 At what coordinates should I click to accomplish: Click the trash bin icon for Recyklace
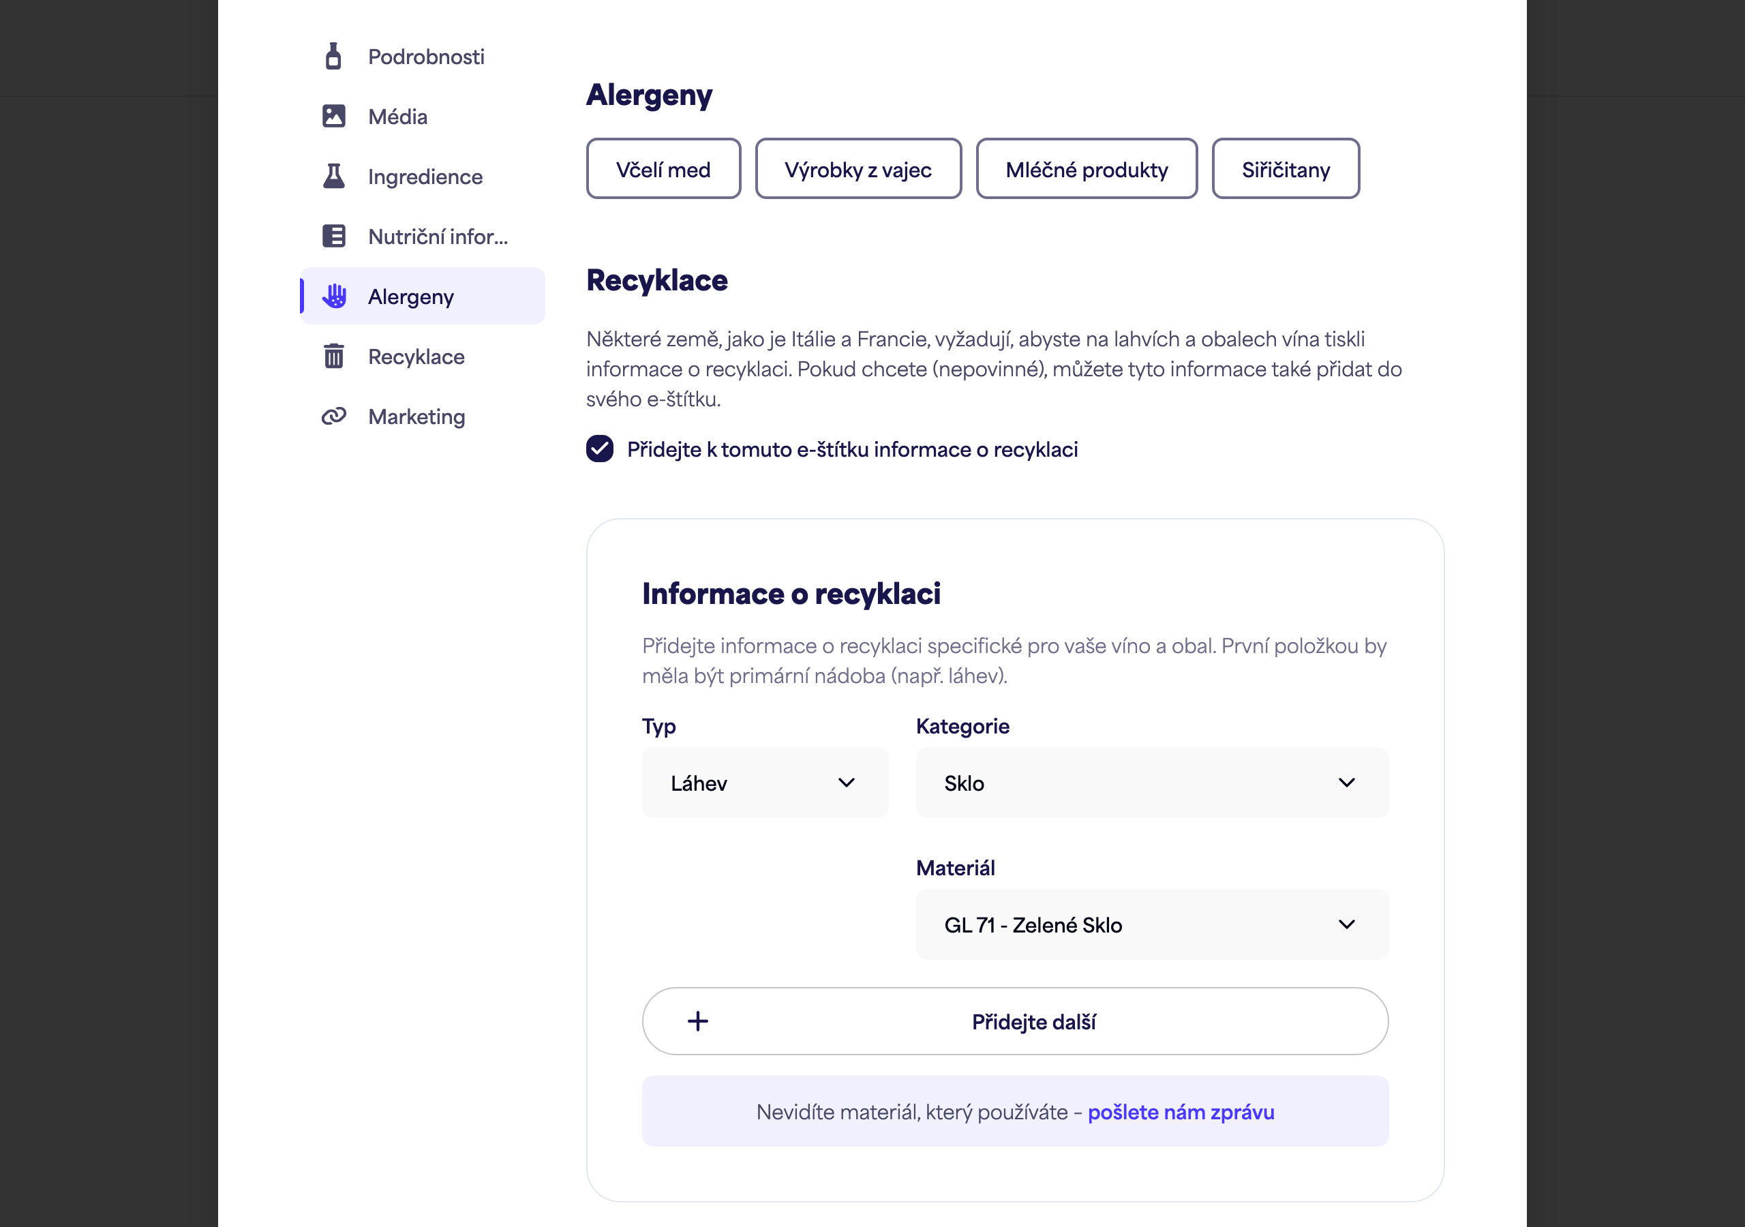tap(333, 356)
